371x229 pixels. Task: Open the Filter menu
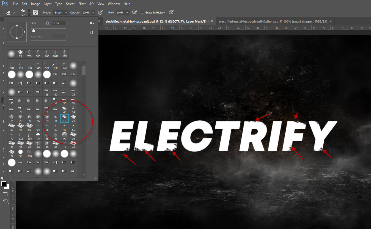pos(82,4)
